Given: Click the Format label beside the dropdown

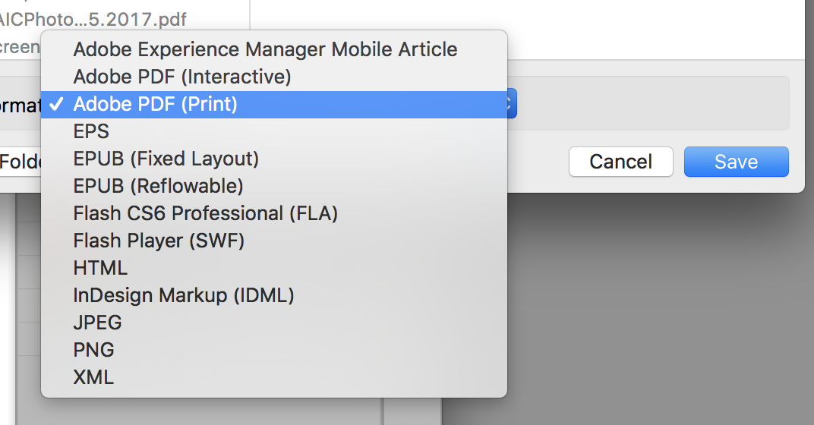Looking at the screenshot, I should [x=20, y=105].
